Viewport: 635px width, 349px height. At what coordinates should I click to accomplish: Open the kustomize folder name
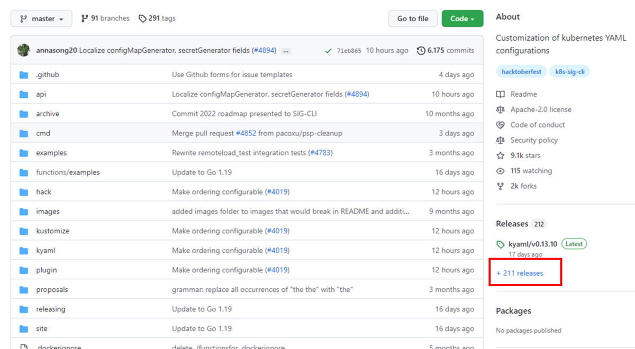52,231
